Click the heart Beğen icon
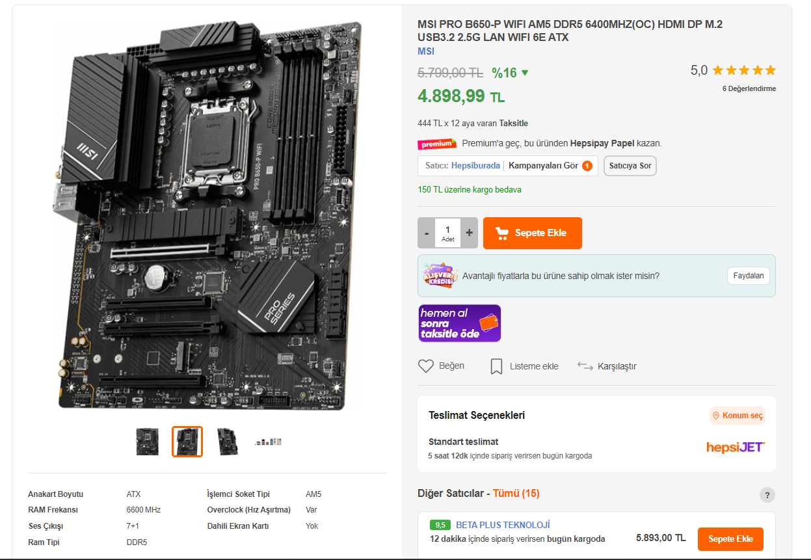Viewport: 811px width, 560px height. (x=425, y=366)
